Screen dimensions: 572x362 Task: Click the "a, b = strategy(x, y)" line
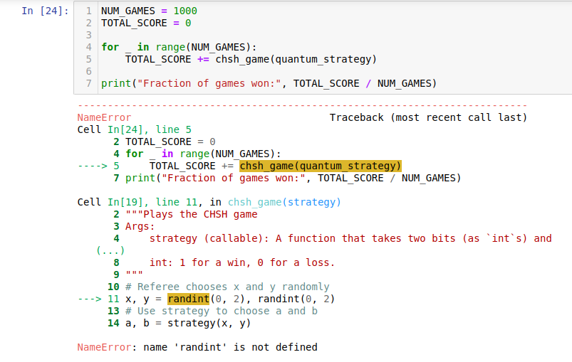point(188,323)
